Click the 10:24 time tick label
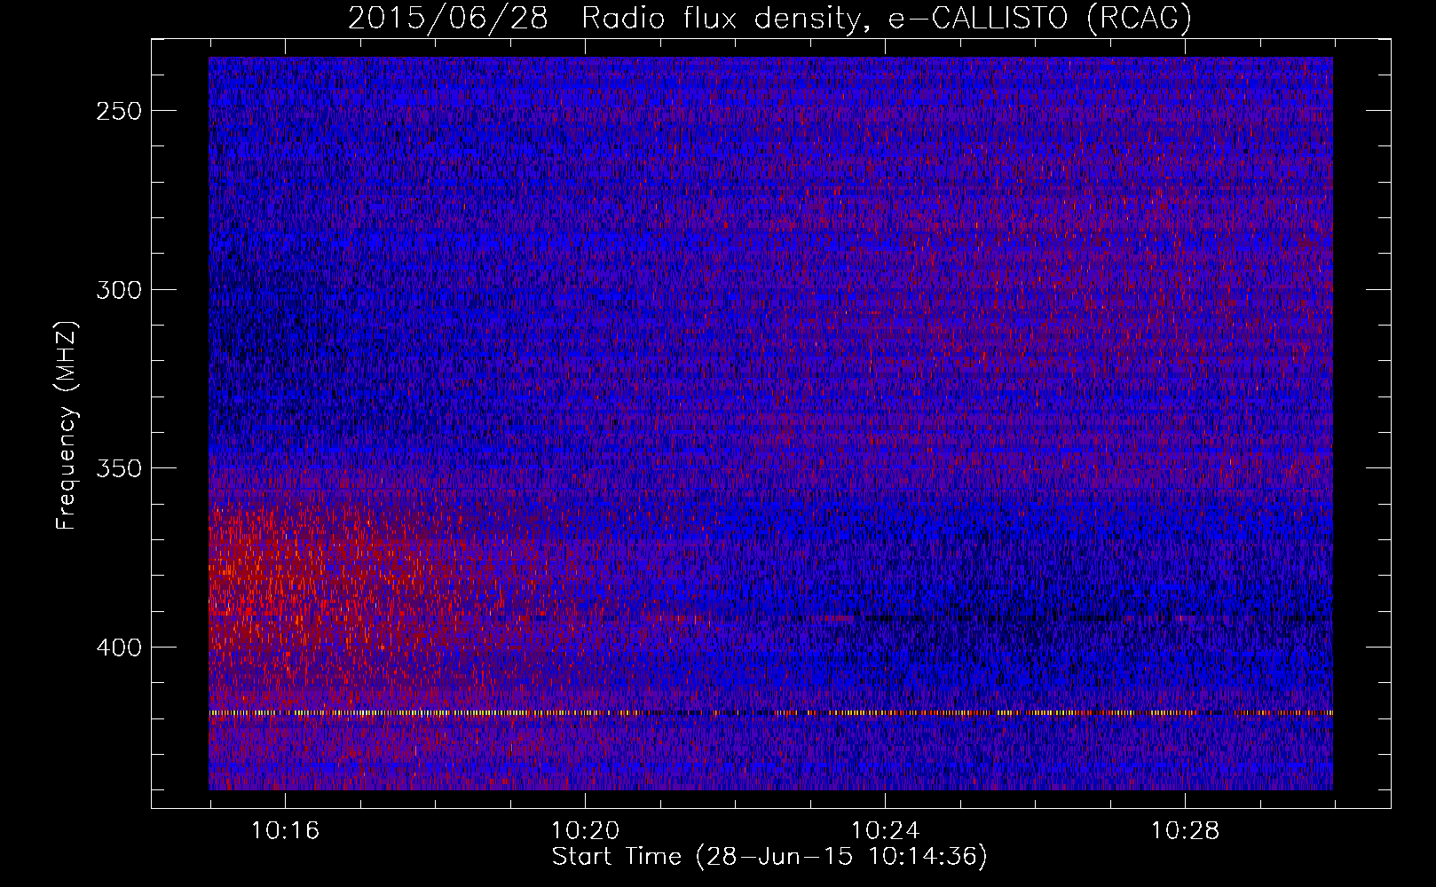 [885, 831]
